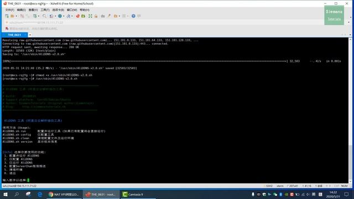354x199 pixels.
Task: Click the Connect toolbar icon
Action: [22, 16]
